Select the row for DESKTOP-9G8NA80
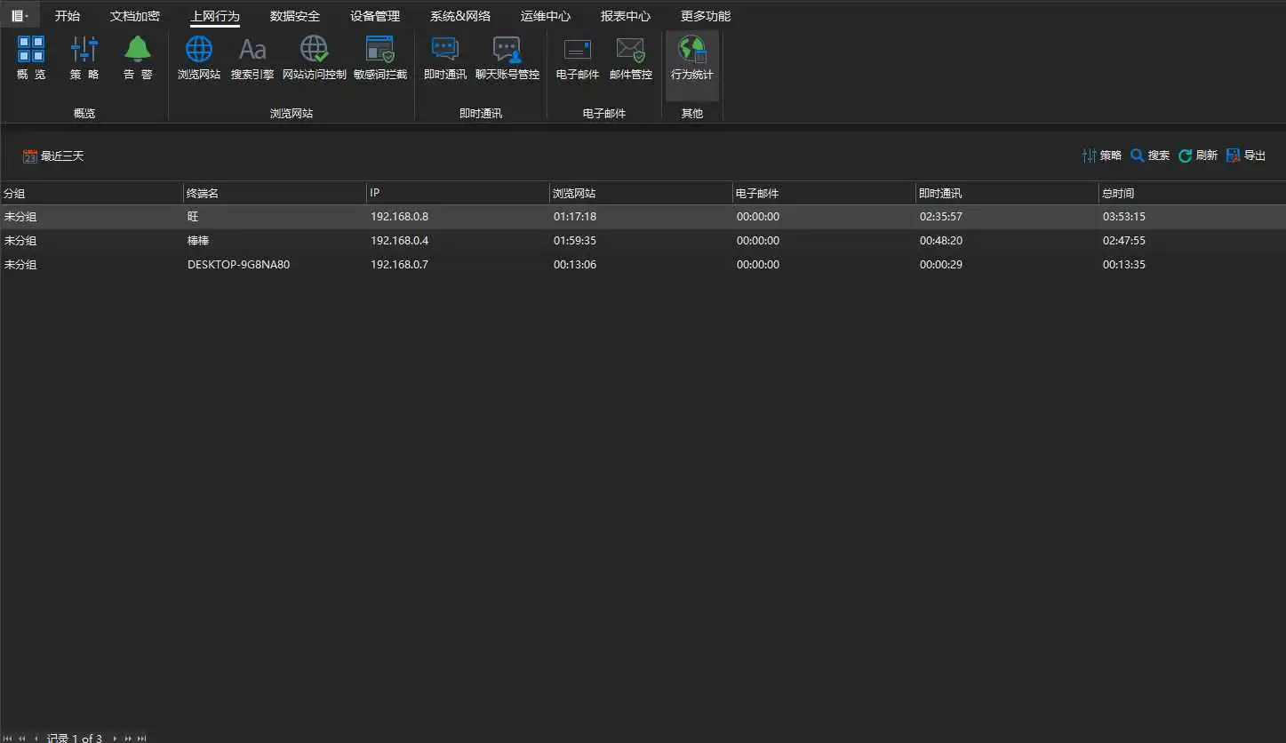 (238, 265)
